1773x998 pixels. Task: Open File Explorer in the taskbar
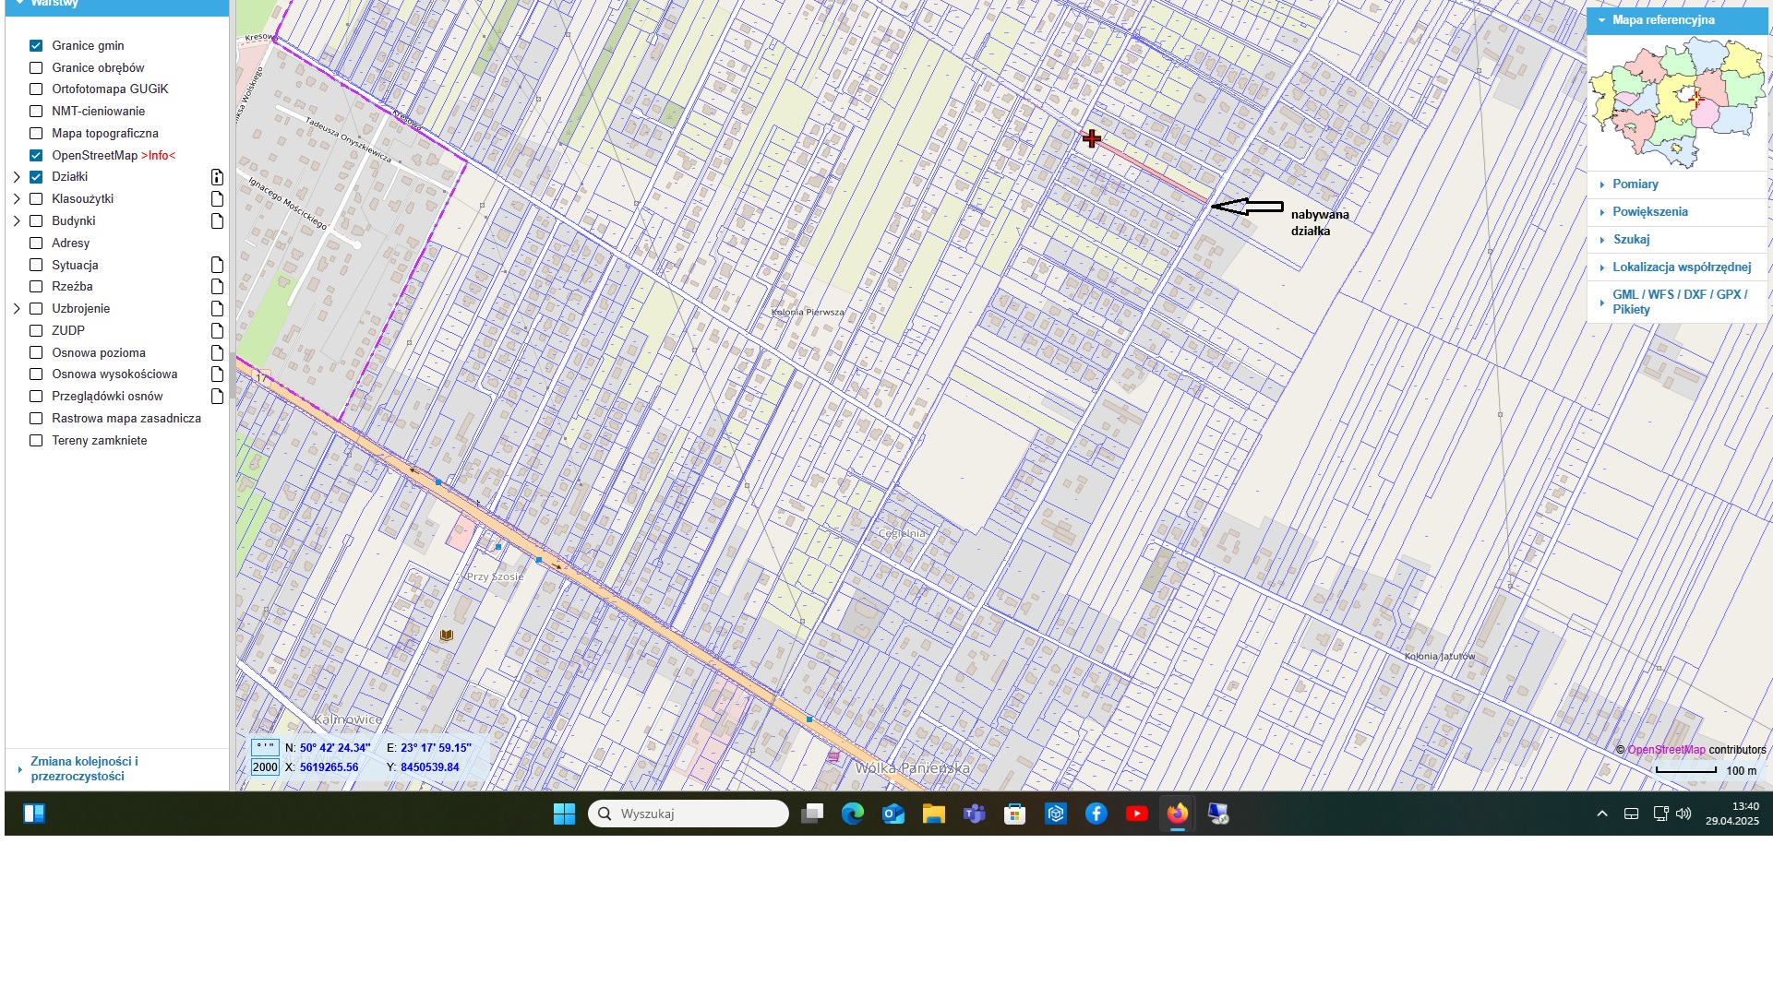pos(933,814)
